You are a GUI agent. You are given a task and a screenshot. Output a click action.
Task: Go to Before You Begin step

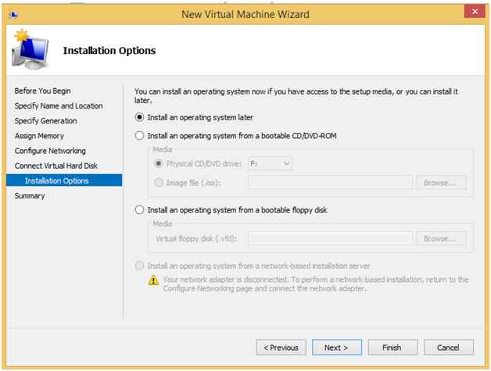coord(42,91)
